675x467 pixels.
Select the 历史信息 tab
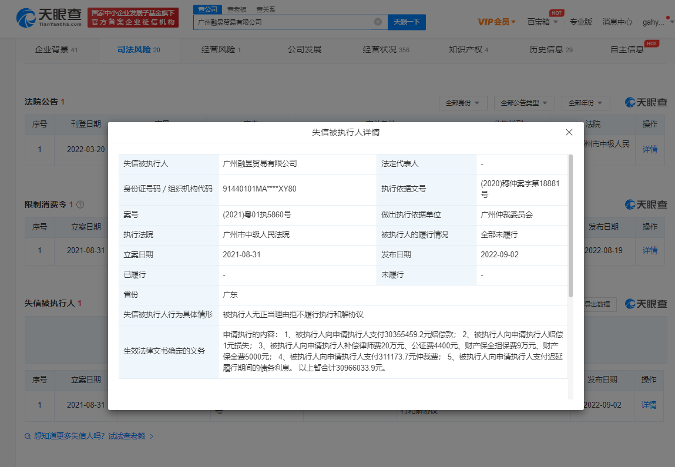coord(551,50)
